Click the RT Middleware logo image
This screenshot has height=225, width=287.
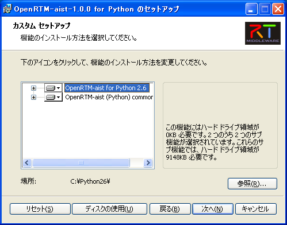point(263,33)
